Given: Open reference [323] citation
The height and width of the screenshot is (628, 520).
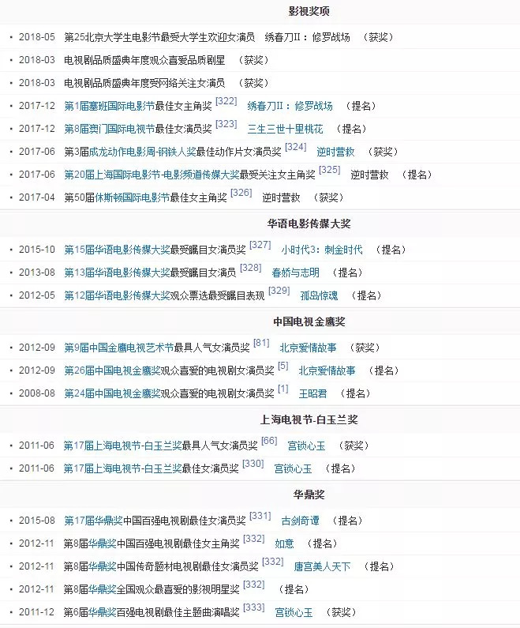Looking at the screenshot, I should pyautogui.click(x=226, y=124).
